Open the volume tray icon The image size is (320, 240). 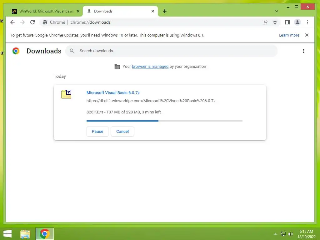[x=291, y=234]
